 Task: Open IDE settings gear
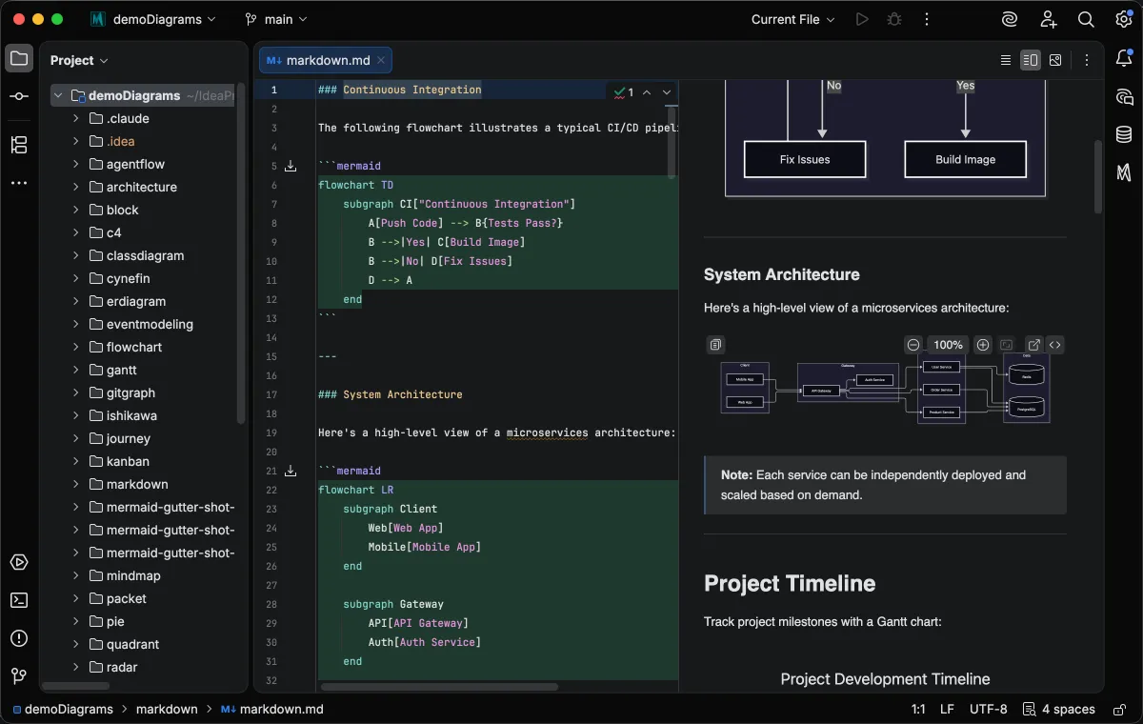tap(1124, 19)
